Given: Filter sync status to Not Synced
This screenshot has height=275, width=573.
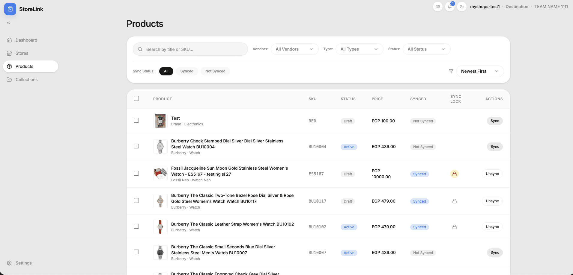Looking at the screenshot, I should point(215,71).
